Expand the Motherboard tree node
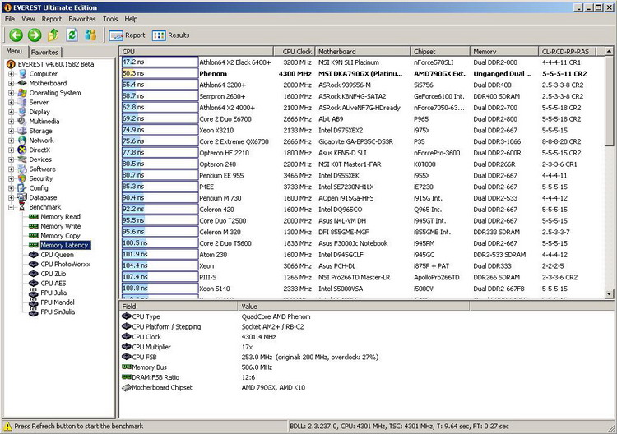The width and height of the screenshot is (617, 434). point(11,83)
